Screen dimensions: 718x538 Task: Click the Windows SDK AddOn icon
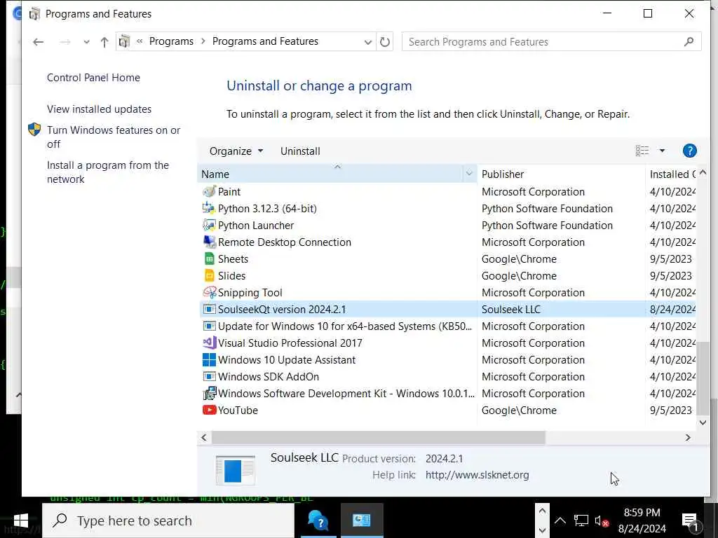pyautogui.click(x=209, y=376)
